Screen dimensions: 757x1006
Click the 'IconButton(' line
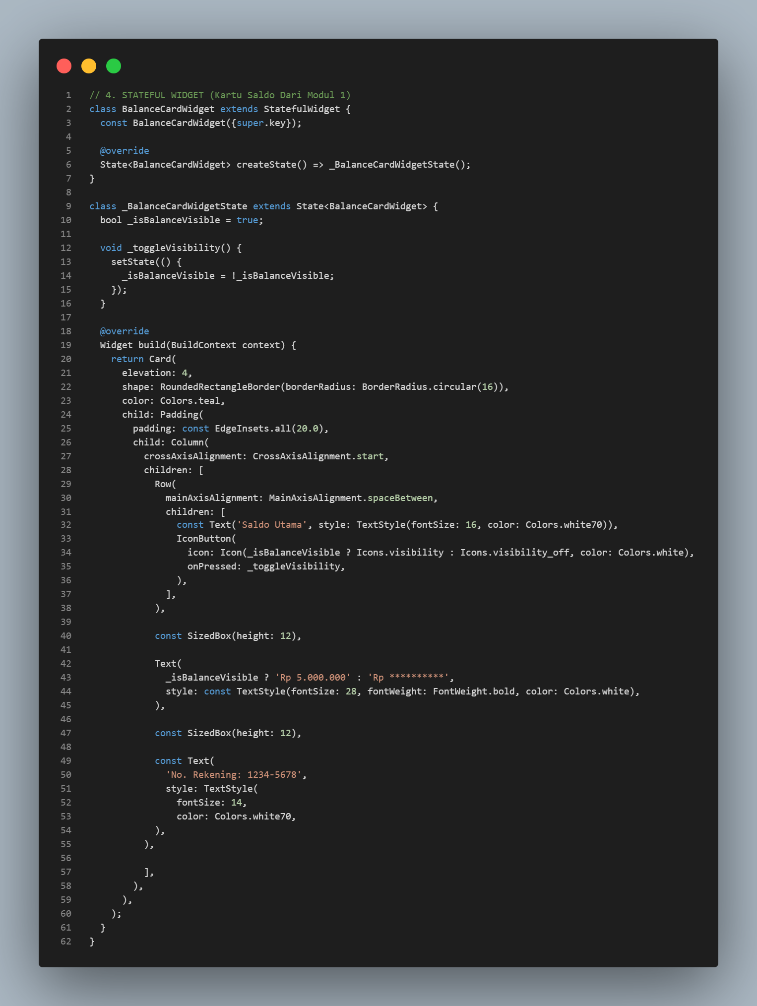(206, 538)
